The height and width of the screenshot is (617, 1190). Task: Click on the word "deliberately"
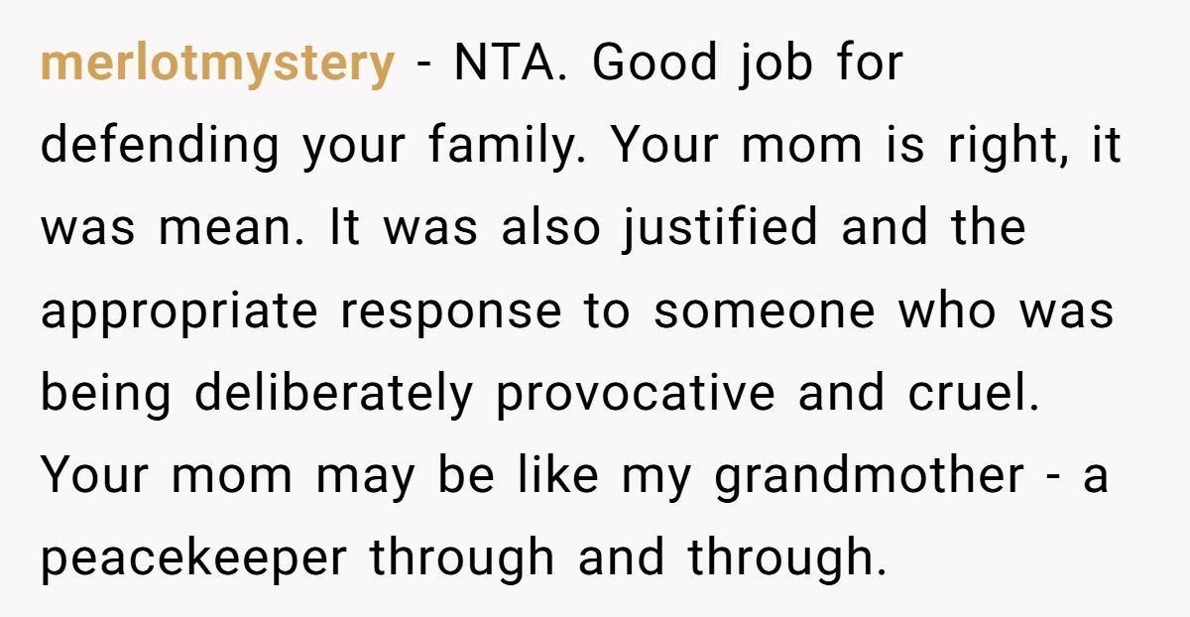[334, 394]
